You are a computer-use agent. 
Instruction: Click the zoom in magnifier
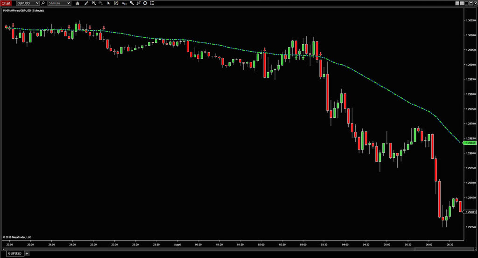click(x=94, y=3)
